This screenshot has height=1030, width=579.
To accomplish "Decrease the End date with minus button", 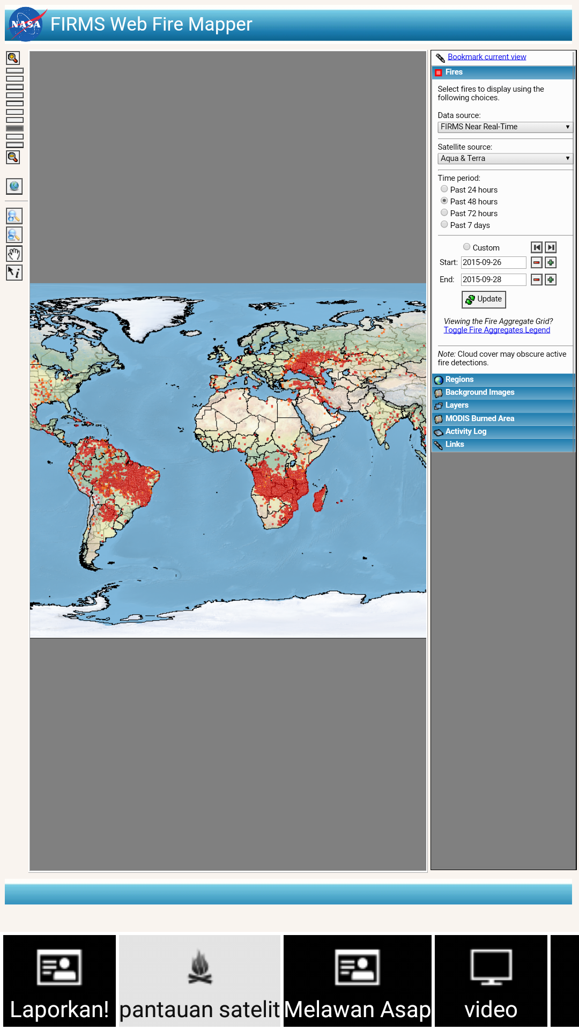I will 537,279.
